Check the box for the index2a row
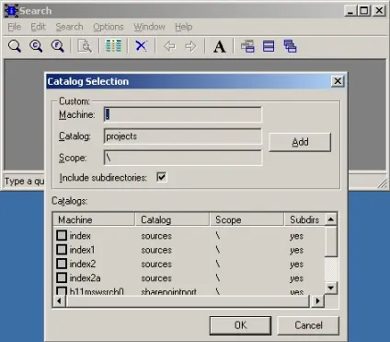Screen dimensions: 390x342 [62, 277]
